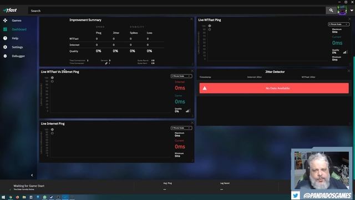
Task: Click the user avatar picture
Action: 342,11
